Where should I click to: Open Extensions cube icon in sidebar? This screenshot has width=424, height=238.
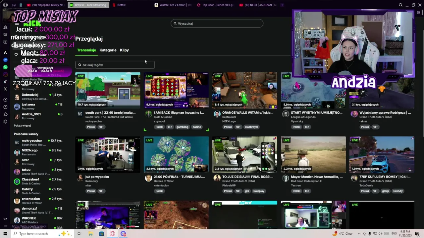tap(5, 114)
